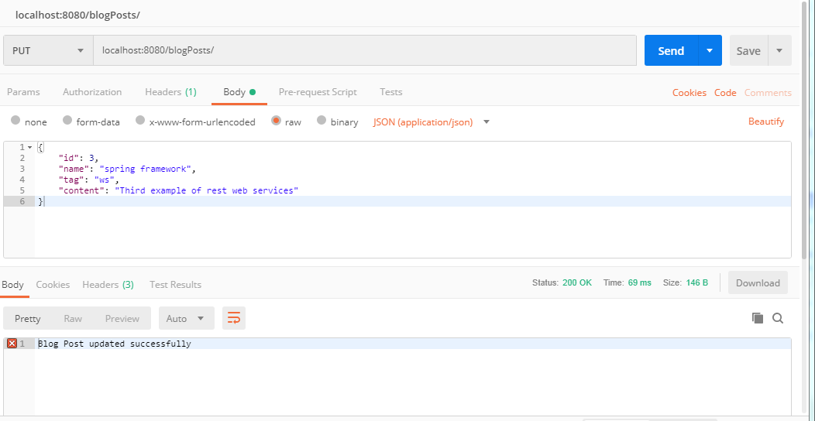Click the 146 B response size value
The image size is (815, 421).
click(x=696, y=283)
